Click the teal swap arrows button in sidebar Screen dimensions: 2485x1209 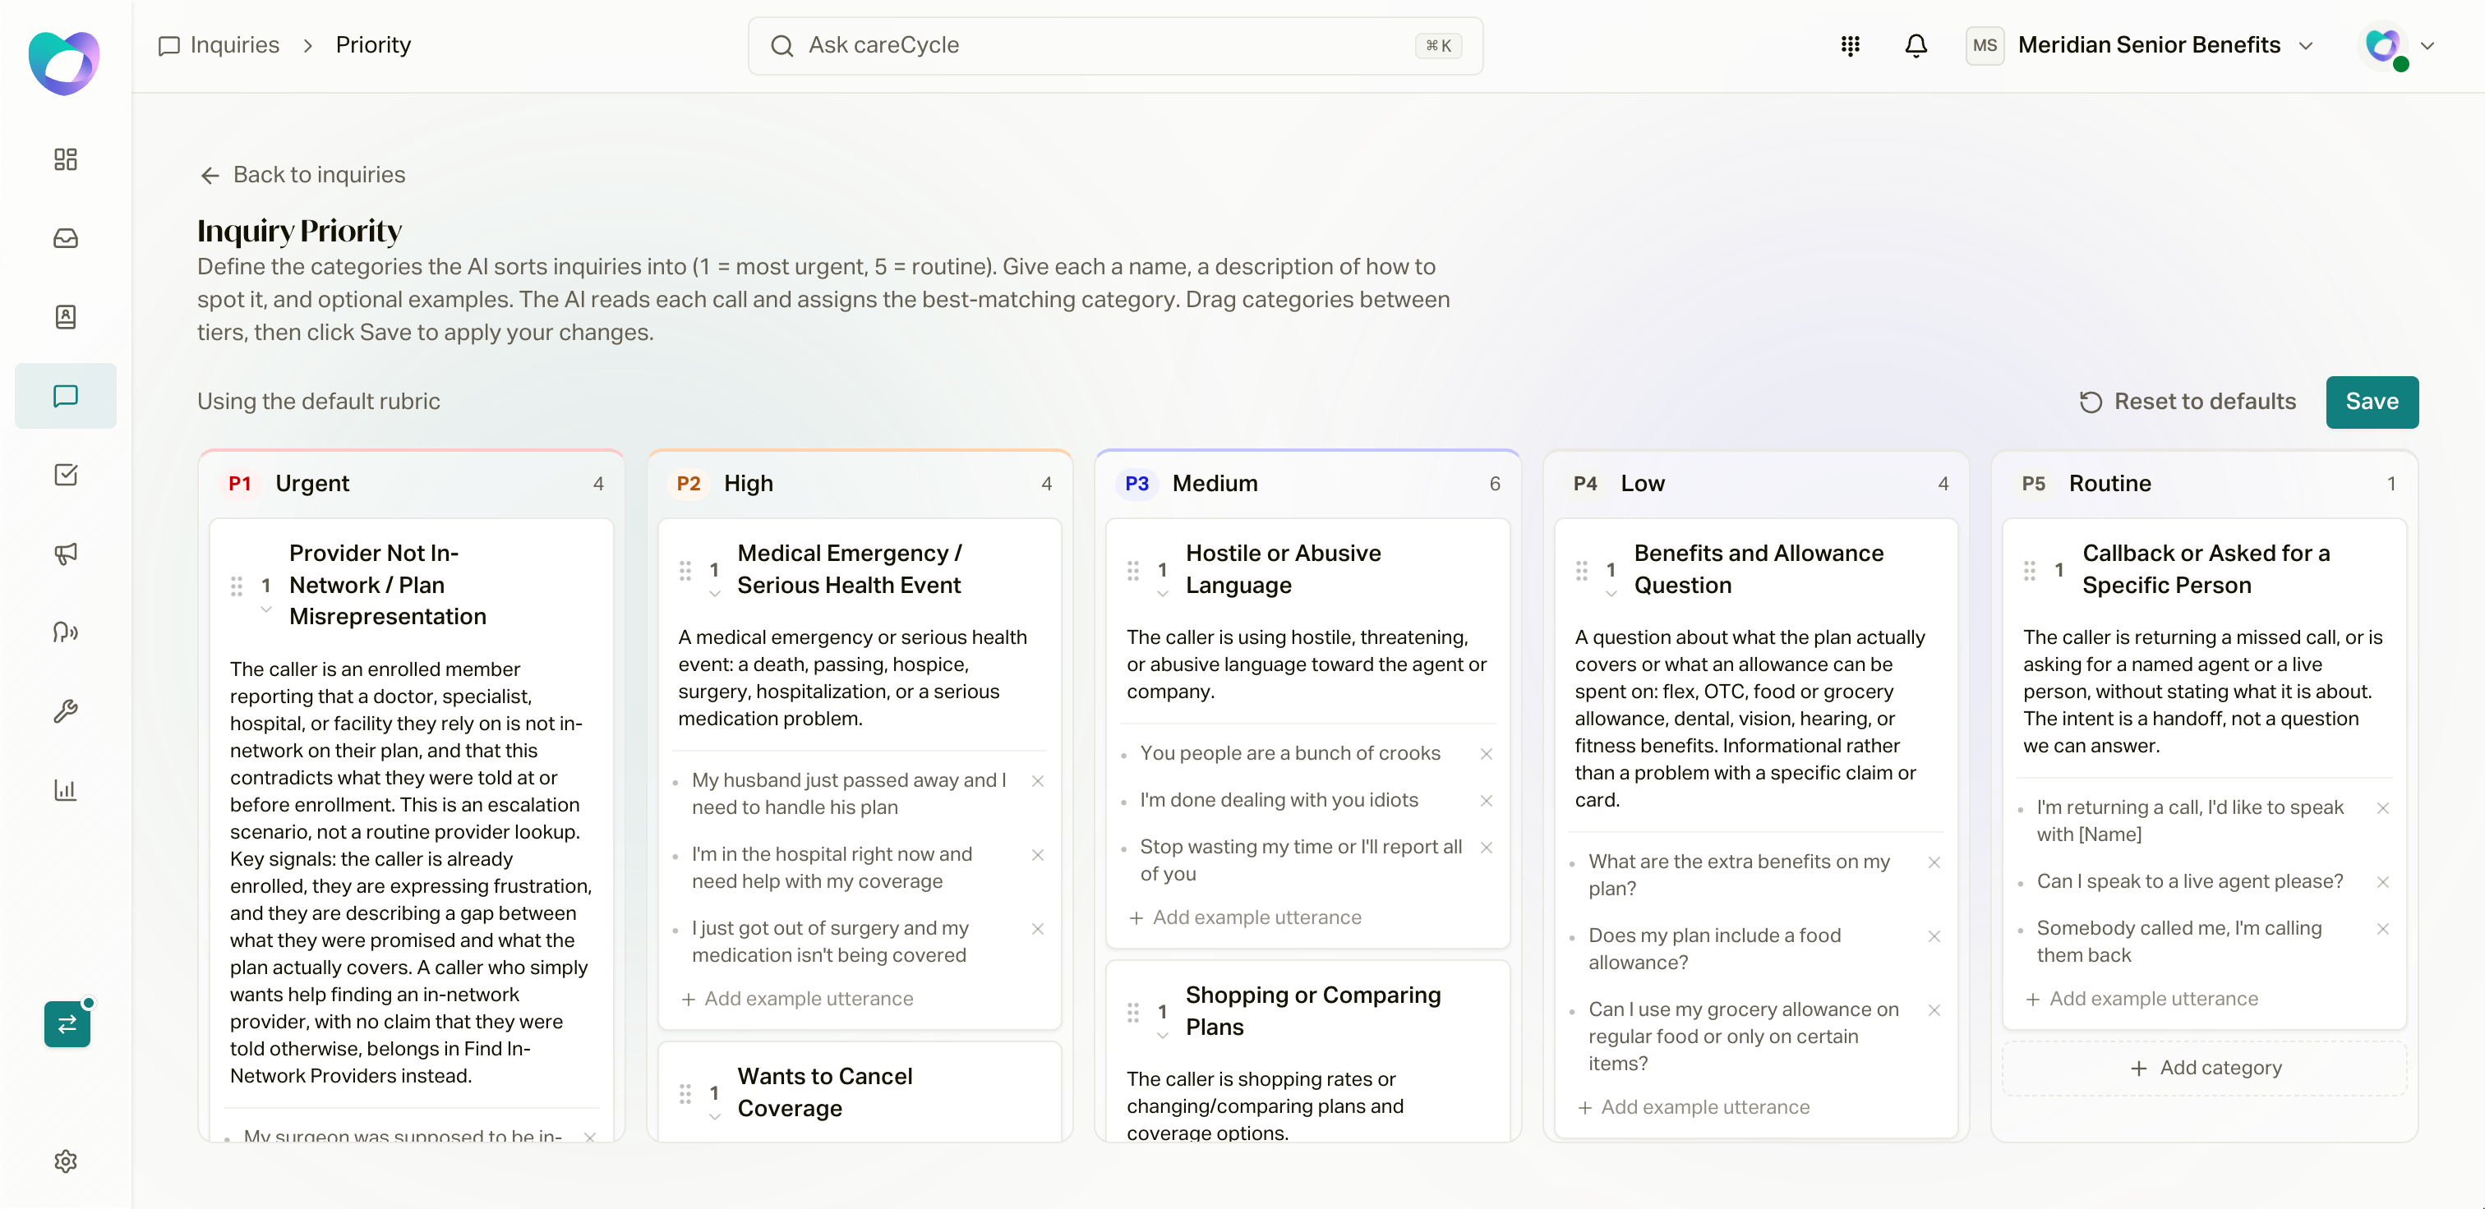pyautogui.click(x=67, y=1024)
